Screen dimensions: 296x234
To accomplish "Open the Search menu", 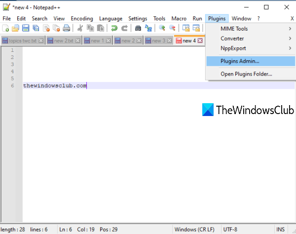I will pyautogui.click(x=39, y=18).
